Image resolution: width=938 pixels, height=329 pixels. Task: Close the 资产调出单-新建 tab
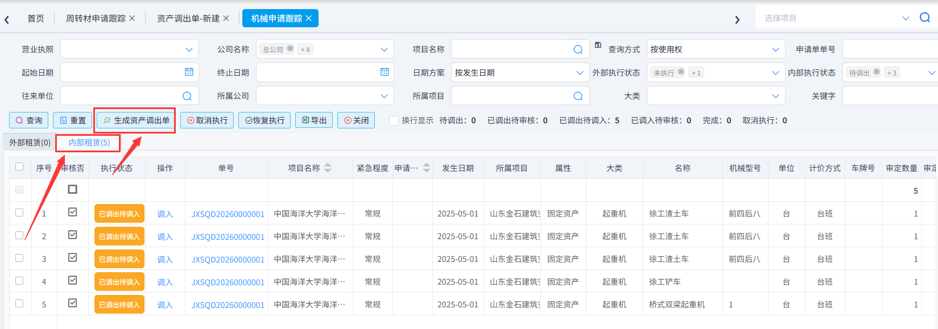tap(226, 18)
